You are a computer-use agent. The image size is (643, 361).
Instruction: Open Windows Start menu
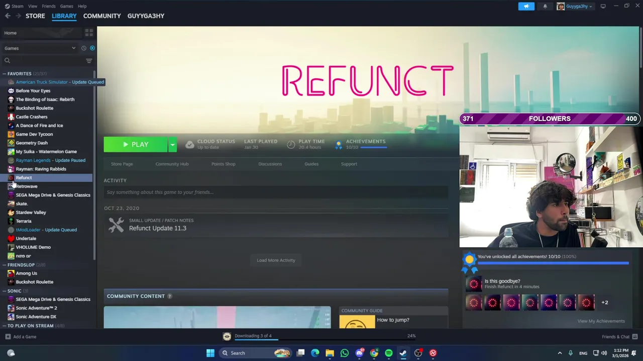tap(210, 353)
